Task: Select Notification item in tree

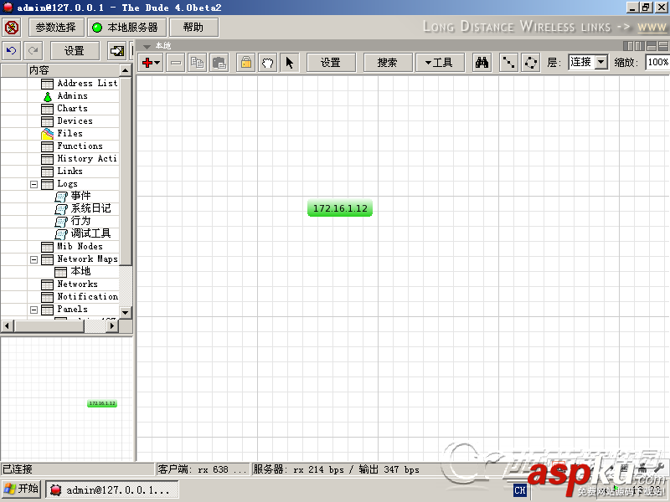Action: (x=88, y=297)
